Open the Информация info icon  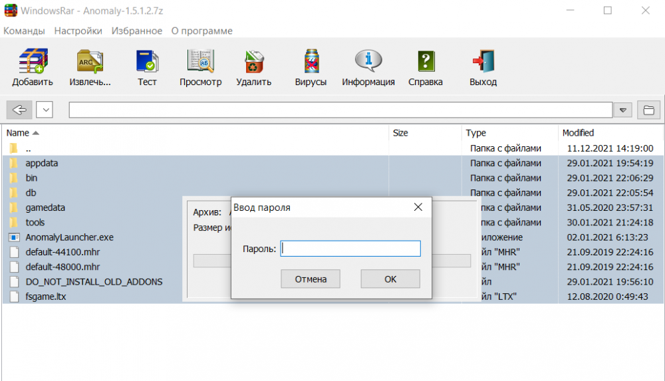click(368, 61)
